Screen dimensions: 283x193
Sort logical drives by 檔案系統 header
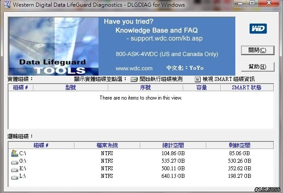107,145
